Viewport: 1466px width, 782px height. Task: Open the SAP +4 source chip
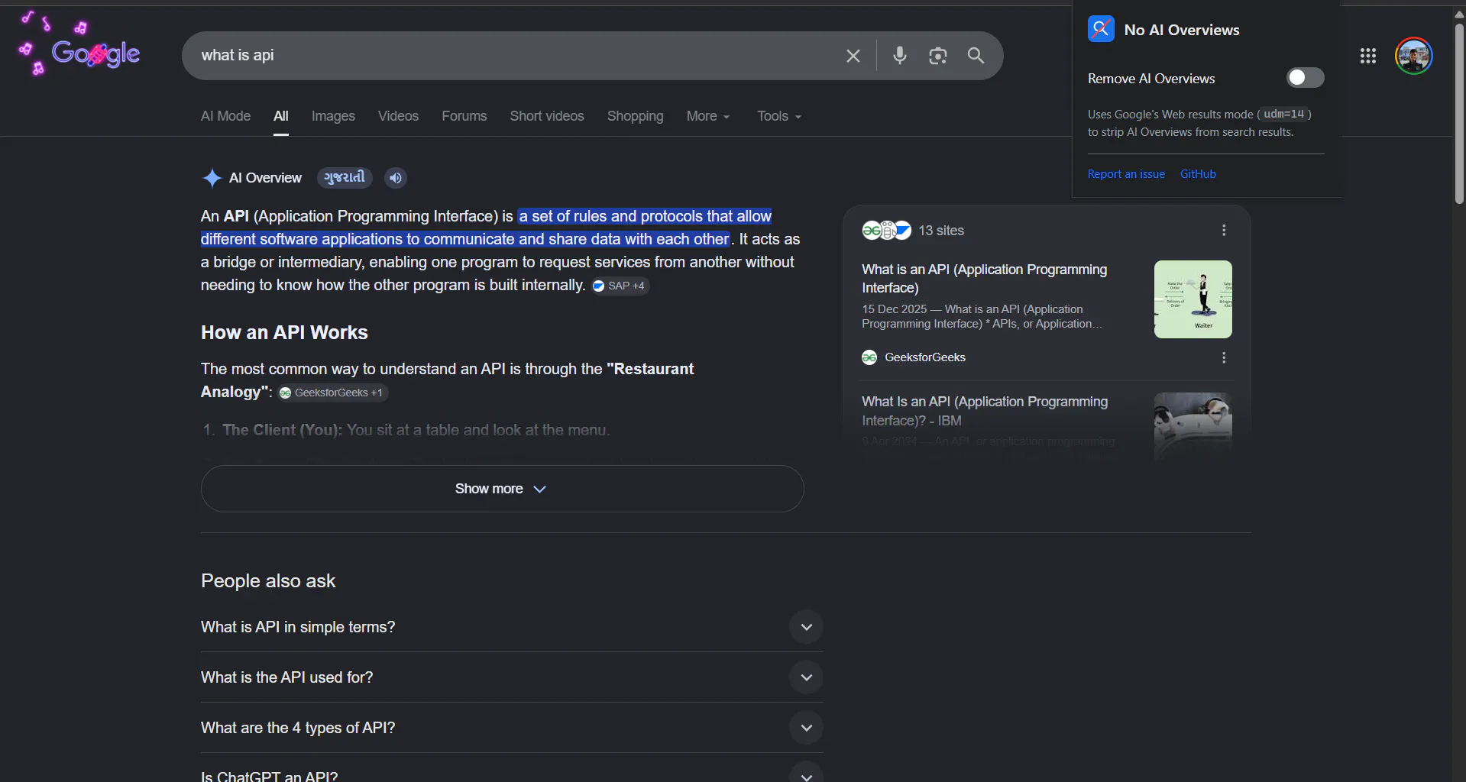(x=620, y=286)
